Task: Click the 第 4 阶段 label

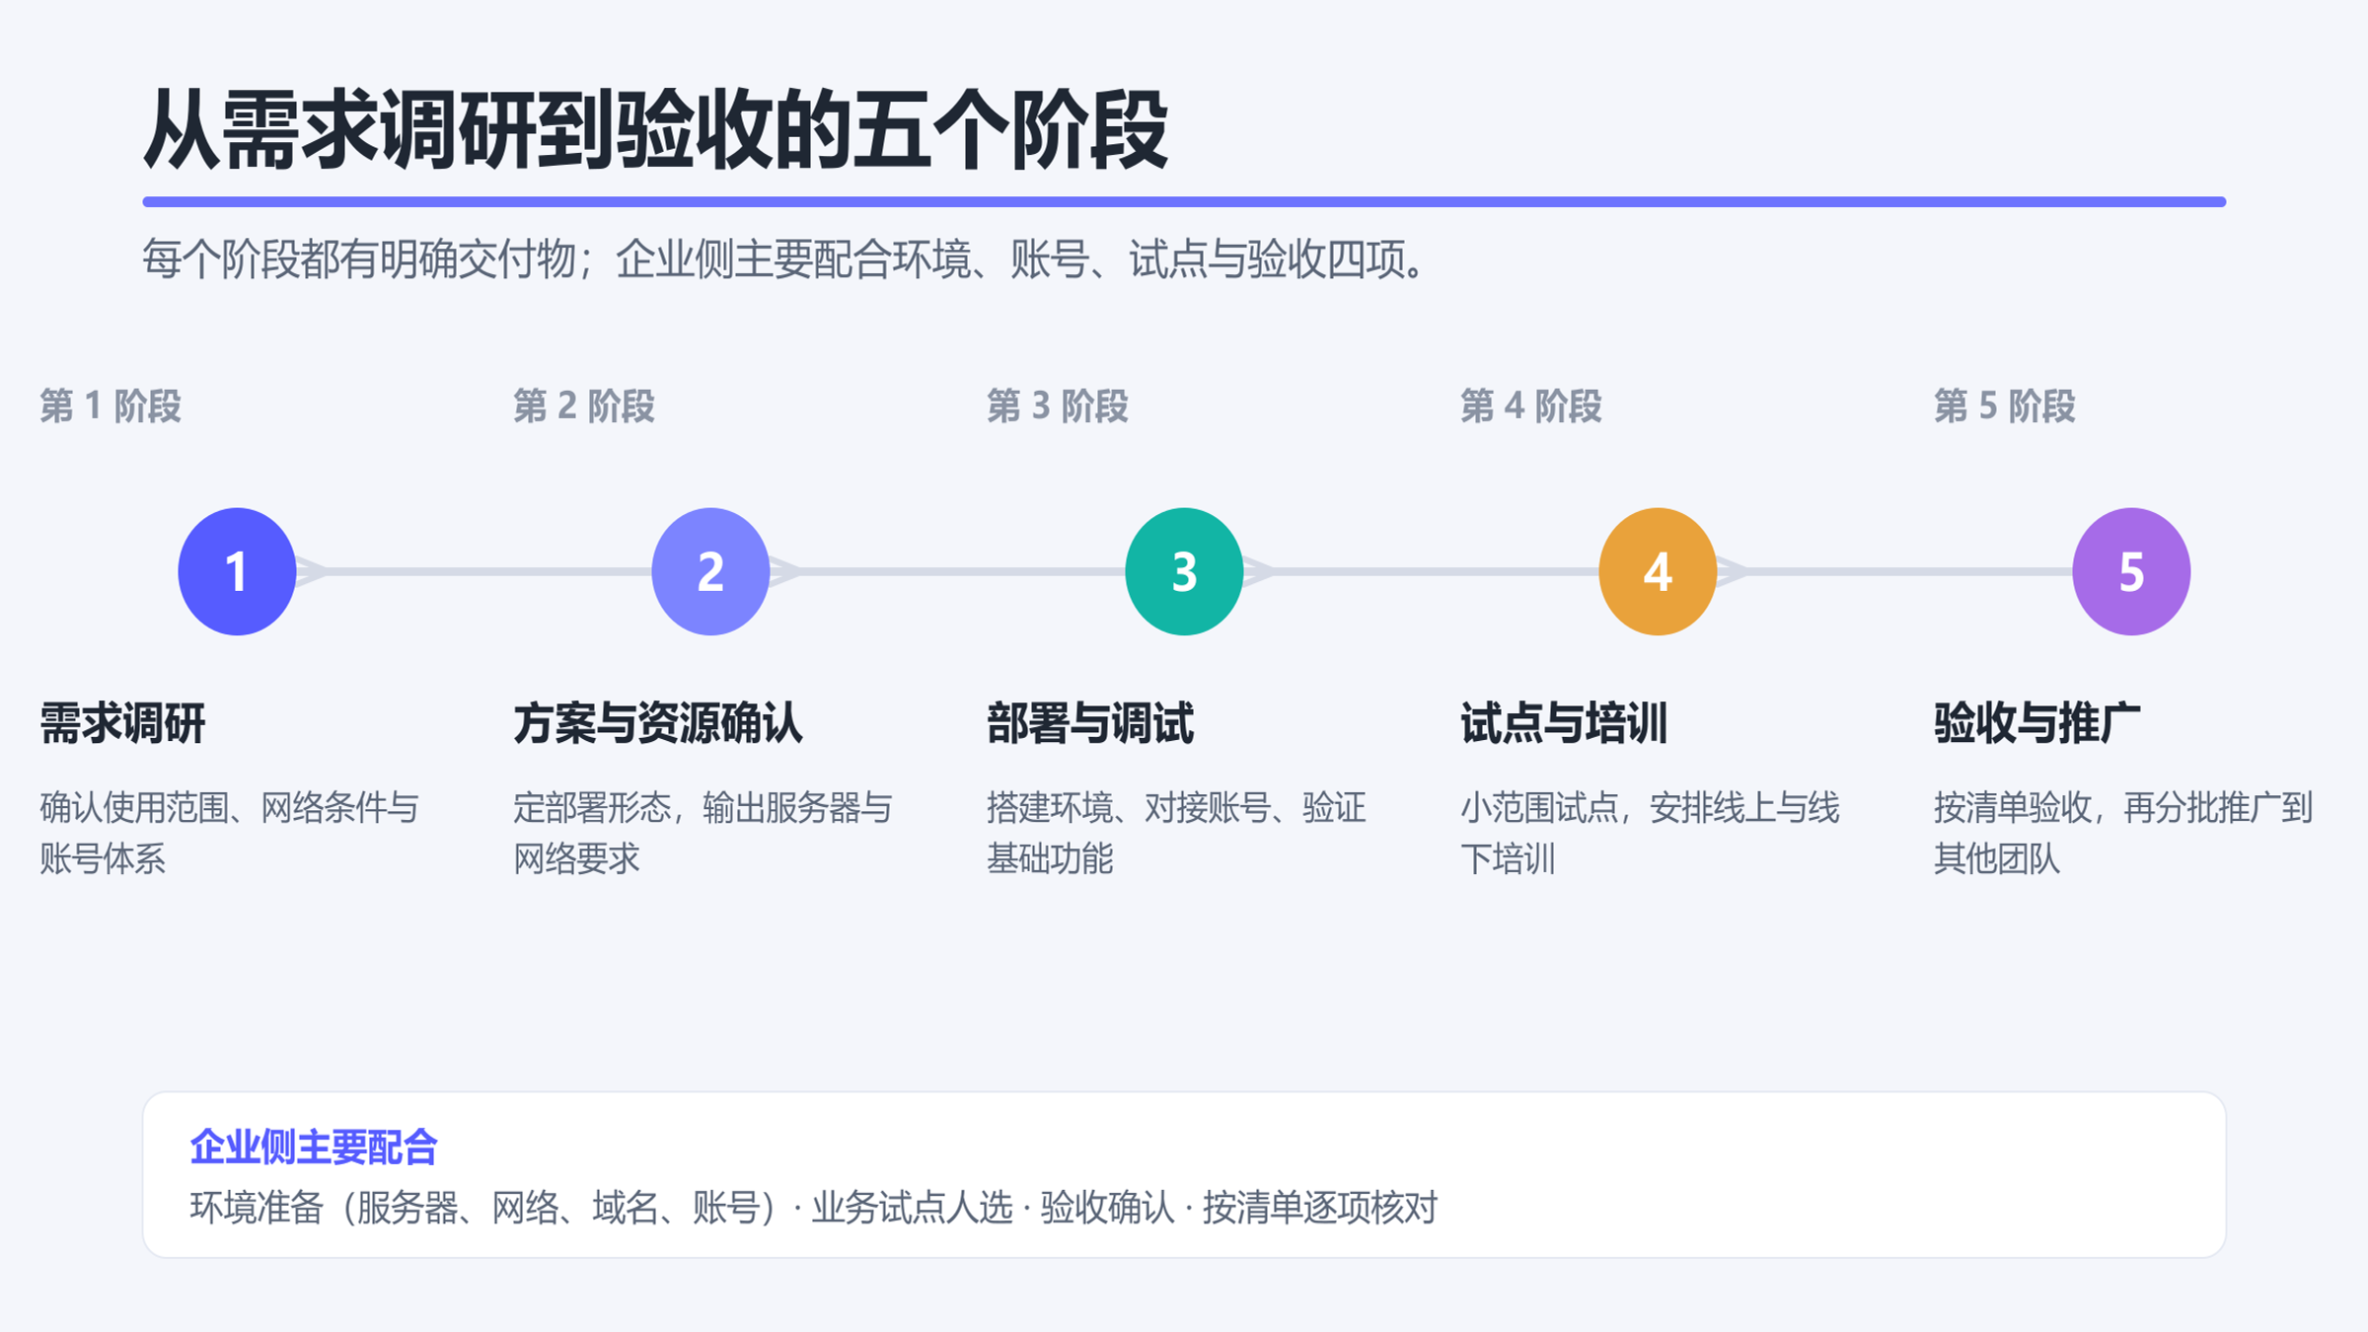Action: coord(1531,406)
